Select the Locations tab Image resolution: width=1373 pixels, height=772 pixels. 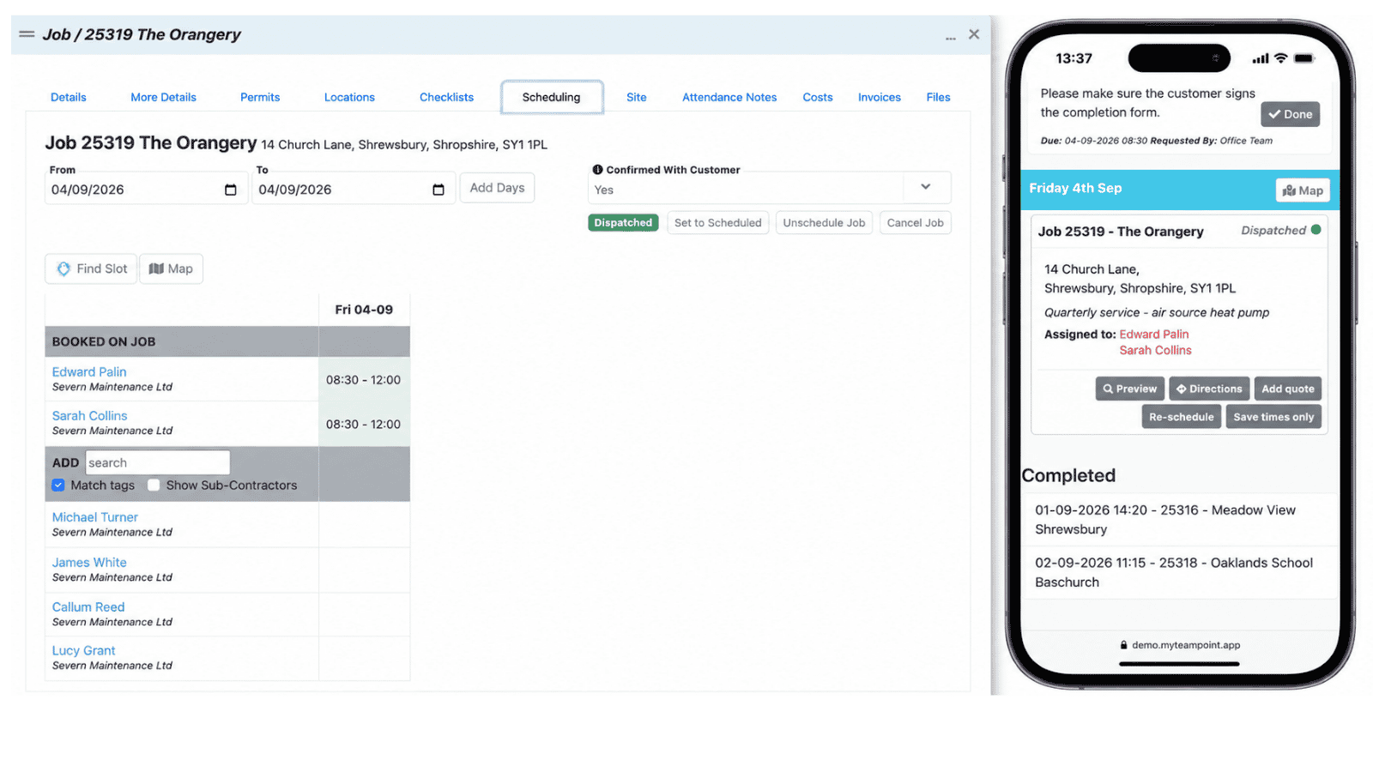(x=349, y=98)
